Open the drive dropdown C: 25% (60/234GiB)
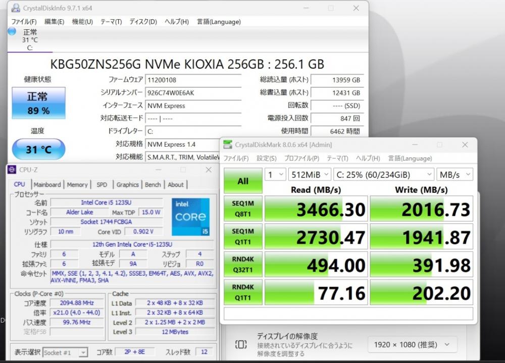 coord(384,174)
